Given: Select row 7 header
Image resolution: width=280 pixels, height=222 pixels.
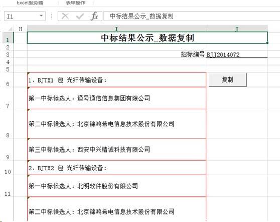Looking at the screenshot, I should (x=8, y=98).
